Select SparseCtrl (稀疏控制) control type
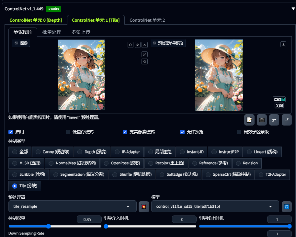Screen dimensions: 296x237 click(x=228, y=174)
